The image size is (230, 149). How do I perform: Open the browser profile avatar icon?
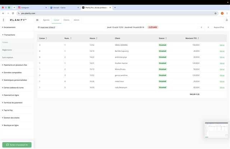point(222,13)
